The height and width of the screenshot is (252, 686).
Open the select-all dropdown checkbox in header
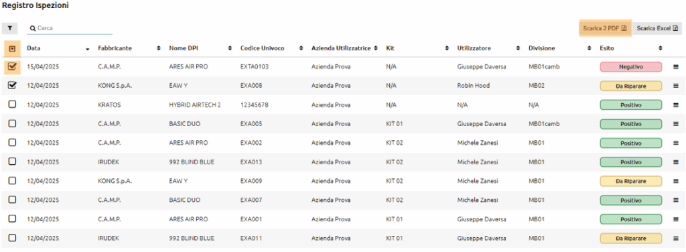point(12,48)
